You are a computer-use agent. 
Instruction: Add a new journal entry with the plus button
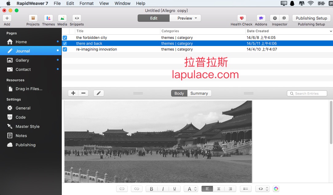click(x=73, y=93)
